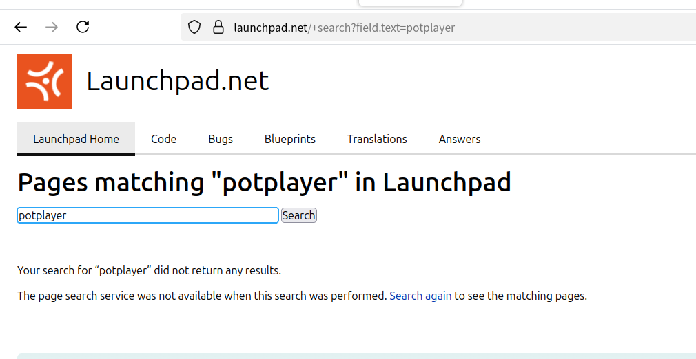Click the 'did not return any results' message
Viewport: 696px width, 359px height.
149,270
